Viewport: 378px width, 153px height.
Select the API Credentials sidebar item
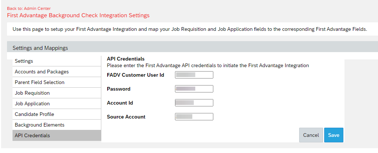(x=57, y=135)
